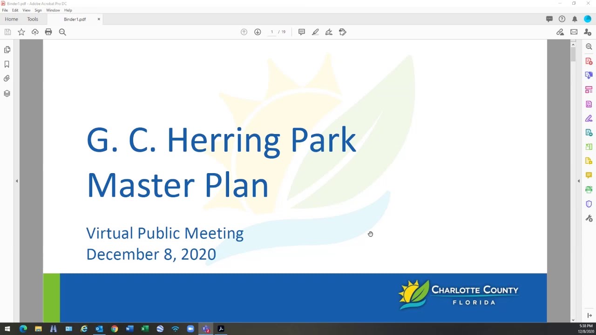Star this file in the toolbar
The height and width of the screenshot is (335, 596).
click(x=21, y=32)
